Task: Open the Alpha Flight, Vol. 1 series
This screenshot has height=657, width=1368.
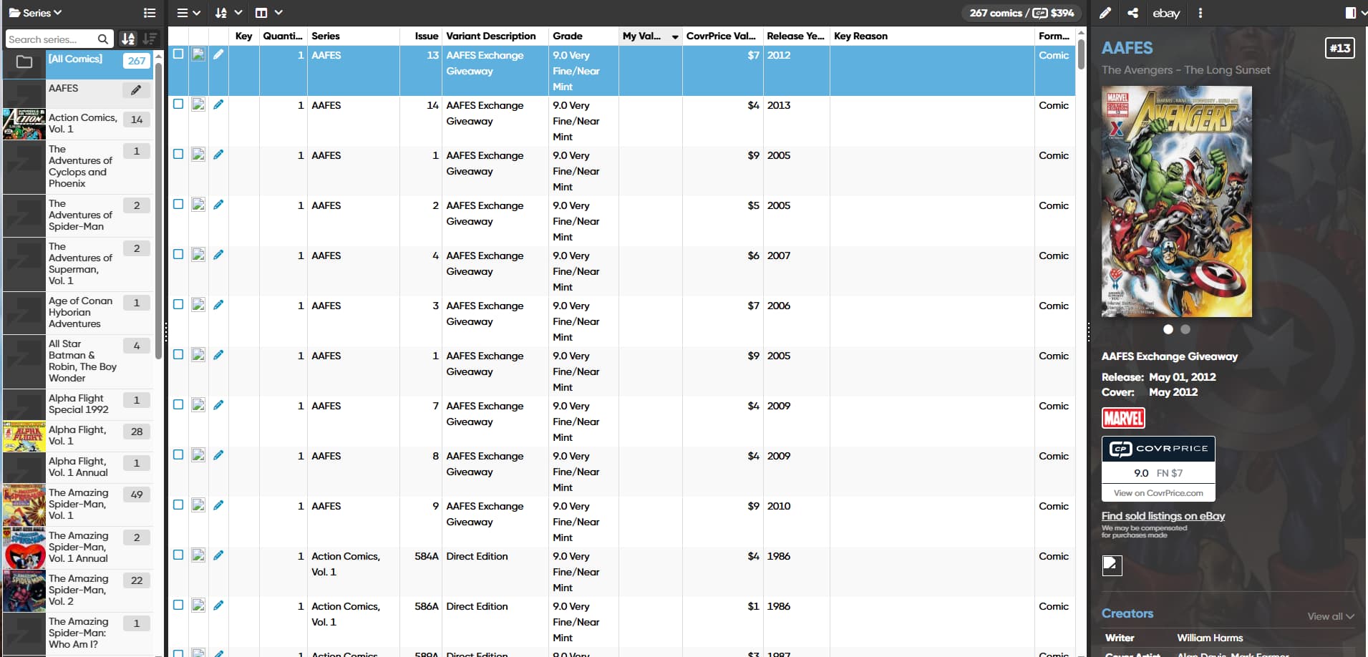Action: pos(77,435)
